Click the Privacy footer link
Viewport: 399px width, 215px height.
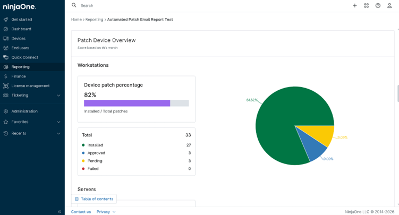click(x=103, y=212)
